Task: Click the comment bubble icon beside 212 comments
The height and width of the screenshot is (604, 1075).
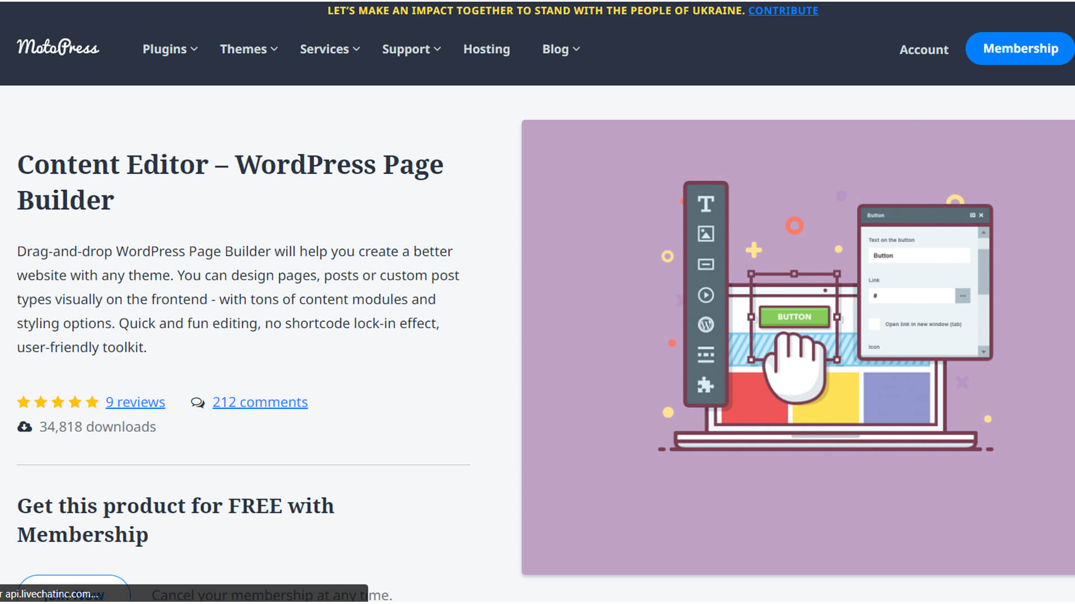Action: pos(198,402)
